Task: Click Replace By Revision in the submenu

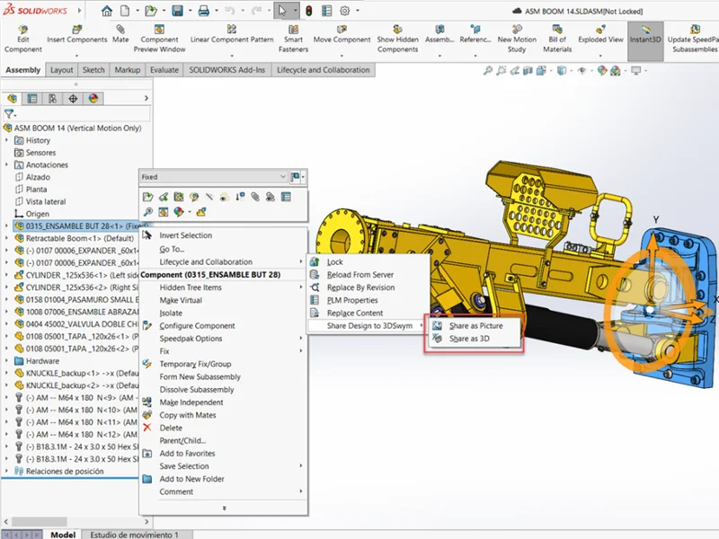Action: (x=359, y=287)
